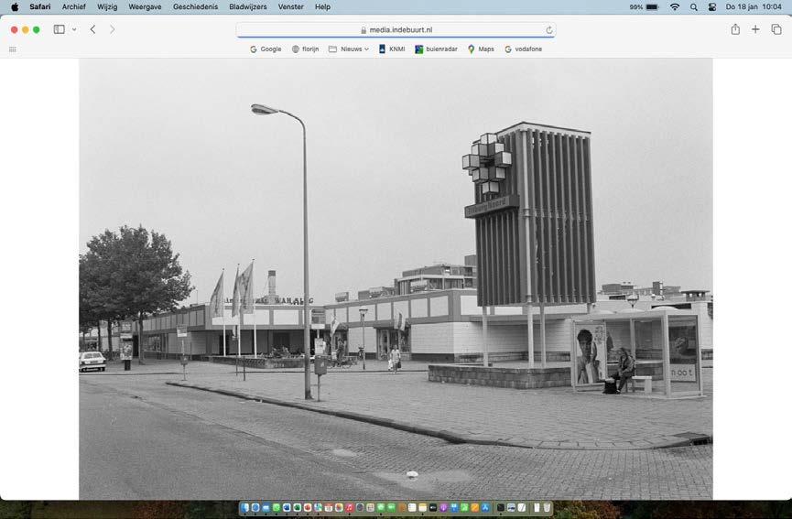Check the battery status icon
Image resolution: width=792 pixels, height=519 pixels.
(653, 7)
